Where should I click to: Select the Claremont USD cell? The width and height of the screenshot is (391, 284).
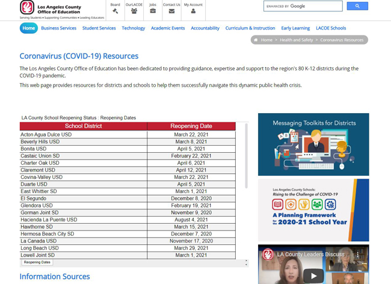click(83, 170)
